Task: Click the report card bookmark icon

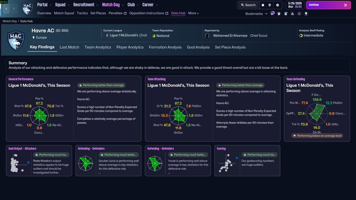Action: (x=286, y=14)
